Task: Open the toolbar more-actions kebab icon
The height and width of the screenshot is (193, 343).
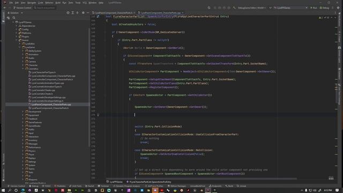Action: point(333,8)
